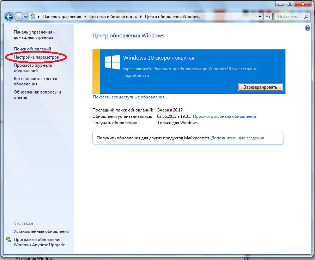Expand the arrow after 'Система и безопасность' breadcrumb
The image size is (315, 260).
141,17
